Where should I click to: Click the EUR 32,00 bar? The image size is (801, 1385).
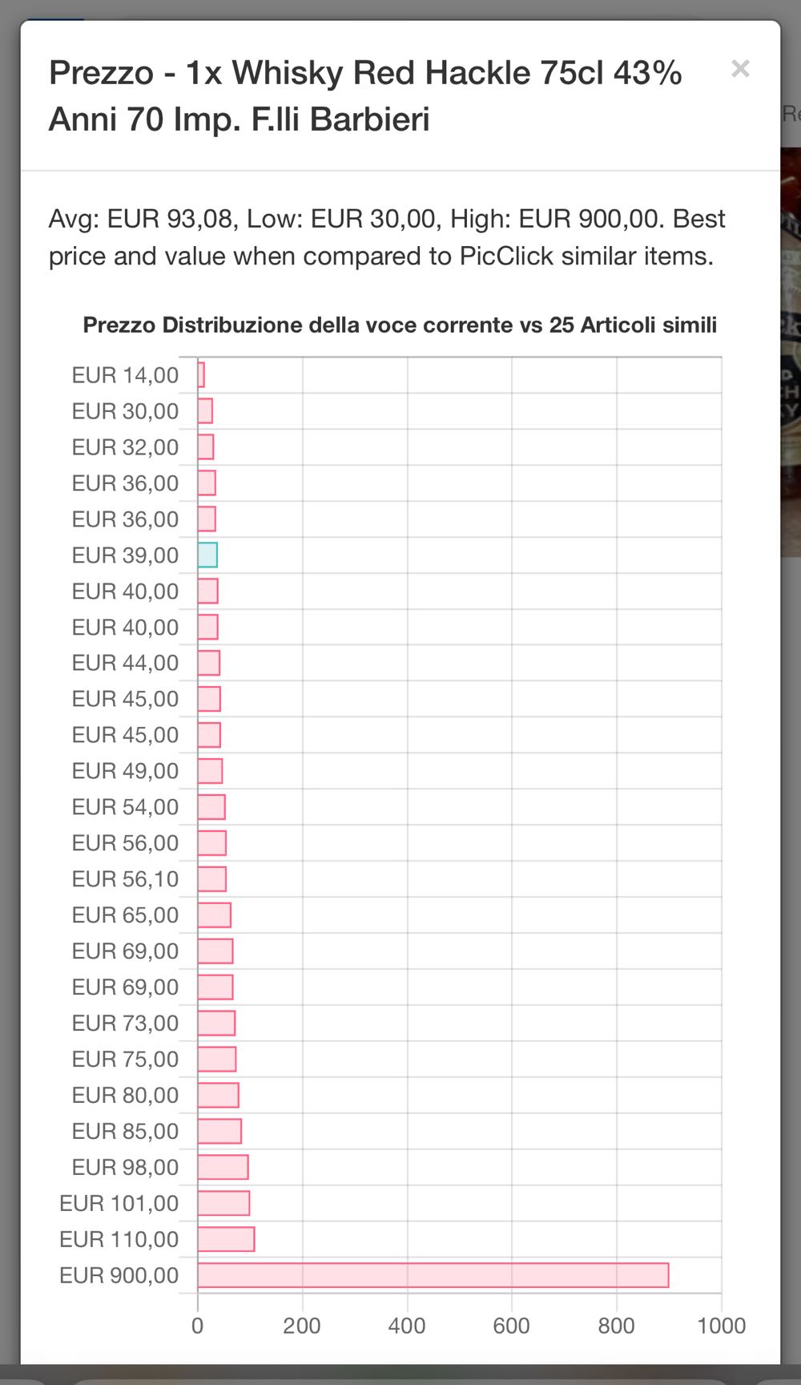206,447
